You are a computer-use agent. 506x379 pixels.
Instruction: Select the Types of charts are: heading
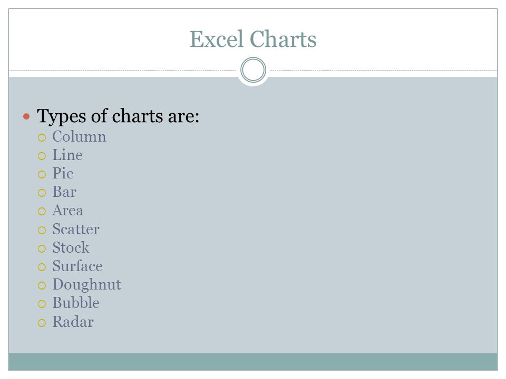(118, 116)
